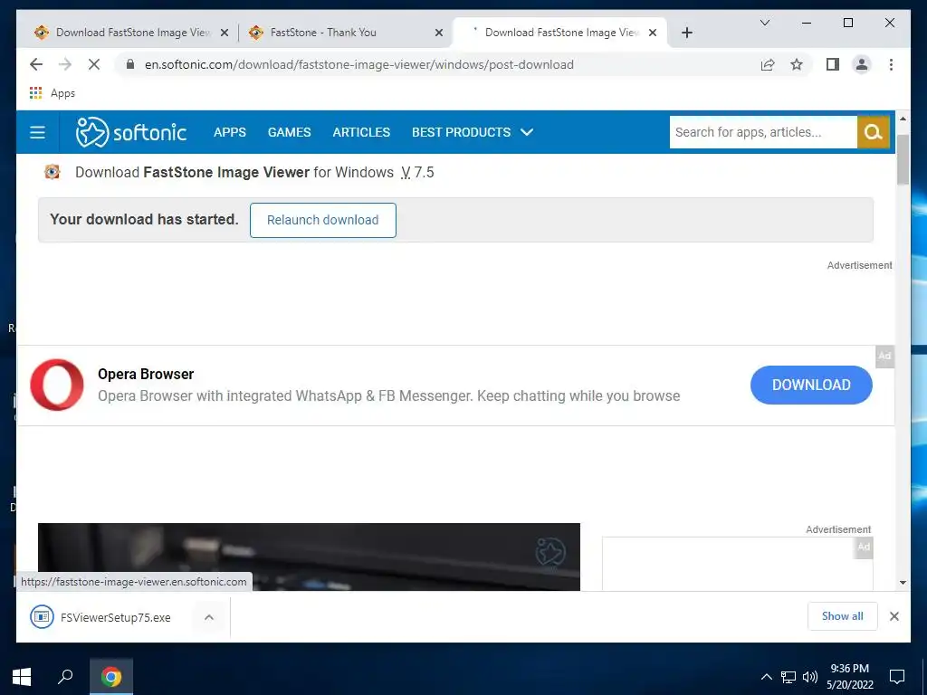This screenshot has height=695, width=927.
Task: Click the Opera Browser ad title
Action: [146, 374]
